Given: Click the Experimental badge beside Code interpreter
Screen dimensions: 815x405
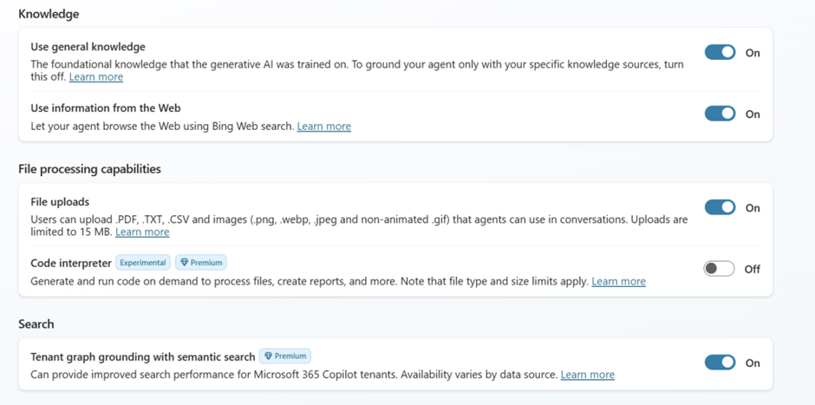Looking at the screenshot, I should [x=142, y=262].
